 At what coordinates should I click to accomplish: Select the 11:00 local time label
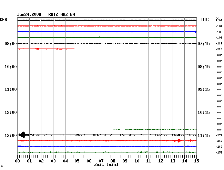coord(11,89)
